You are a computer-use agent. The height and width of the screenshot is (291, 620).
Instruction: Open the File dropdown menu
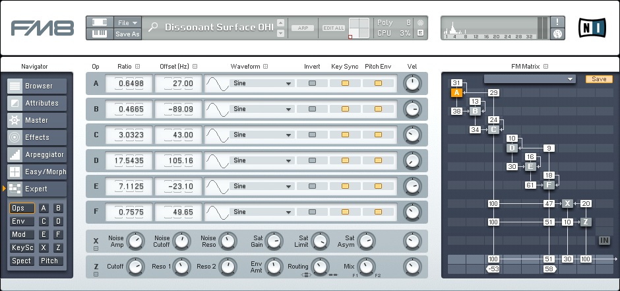[x=127, y=22]
